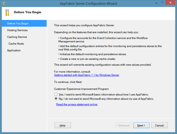Read the privacy statement online
177x134 pixels.
tap(77, 104)
